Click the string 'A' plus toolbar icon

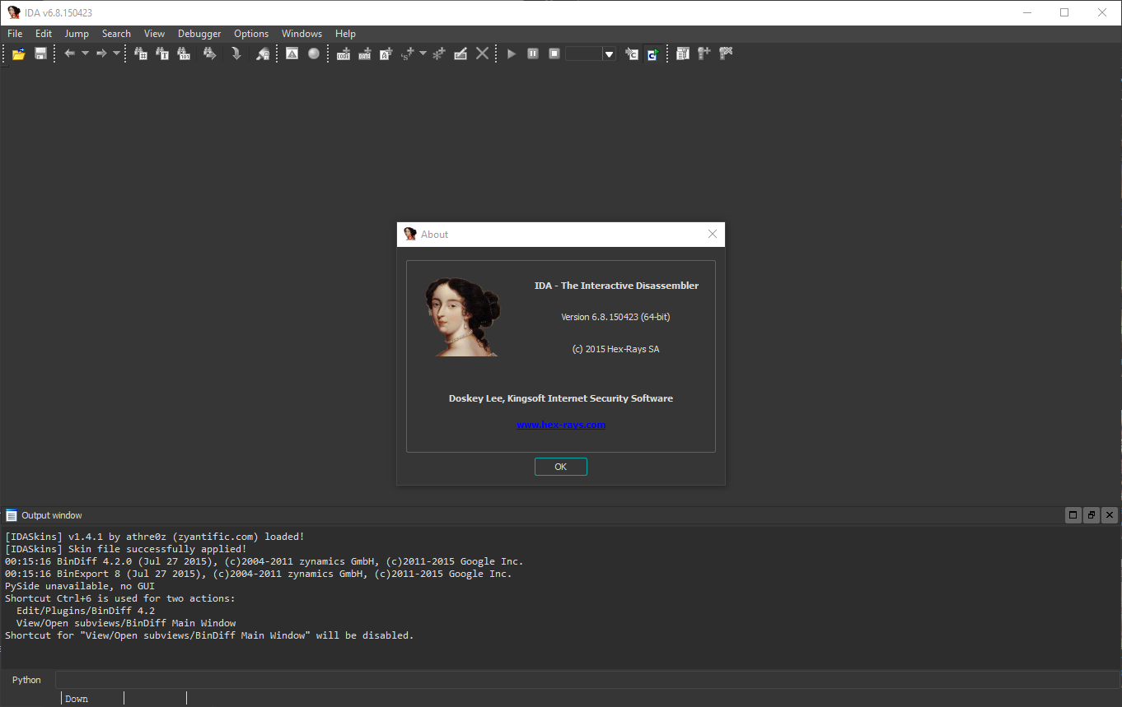(386, 53)
